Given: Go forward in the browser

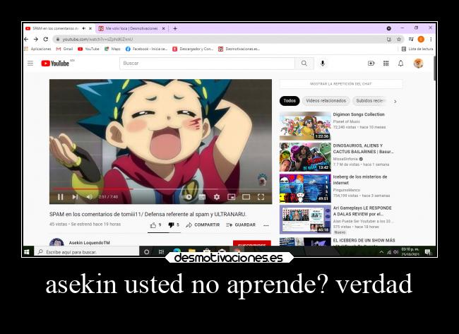Looking at the screenshot, I should (x=36, y=39).
